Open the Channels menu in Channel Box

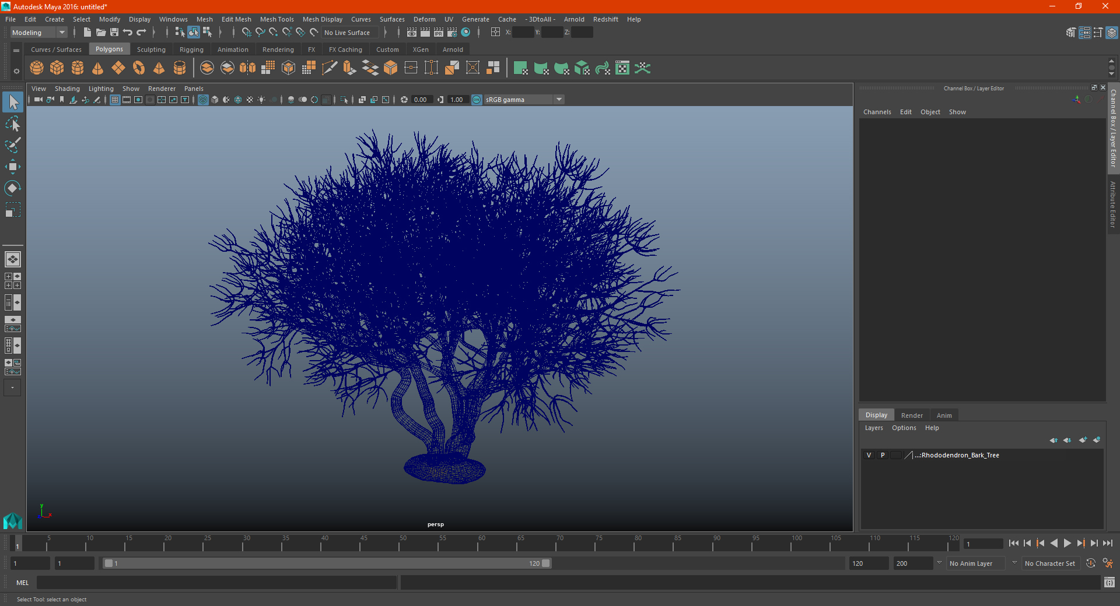coord(877,112)
